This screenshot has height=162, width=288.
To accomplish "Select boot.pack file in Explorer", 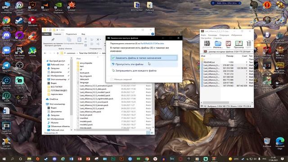I will coord(85,73).
